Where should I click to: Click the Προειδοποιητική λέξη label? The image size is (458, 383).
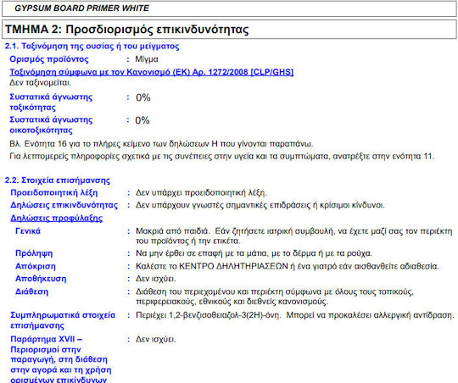coord(54,192)
